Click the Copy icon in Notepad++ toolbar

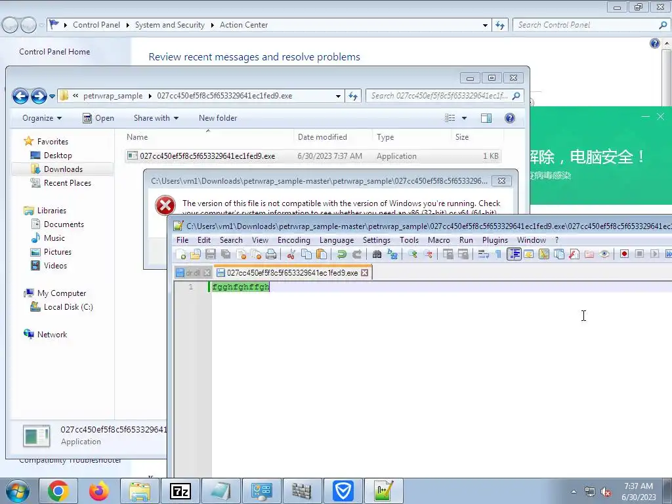tap(306, 254)
